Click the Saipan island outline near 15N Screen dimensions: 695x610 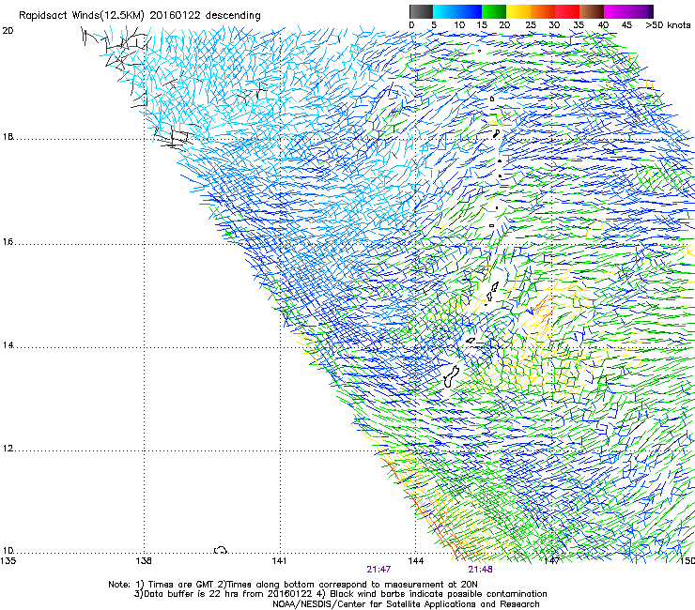click(495, 286)
